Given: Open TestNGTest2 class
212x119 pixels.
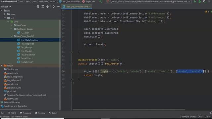Looking at the screenshot, I should (26, 62).
